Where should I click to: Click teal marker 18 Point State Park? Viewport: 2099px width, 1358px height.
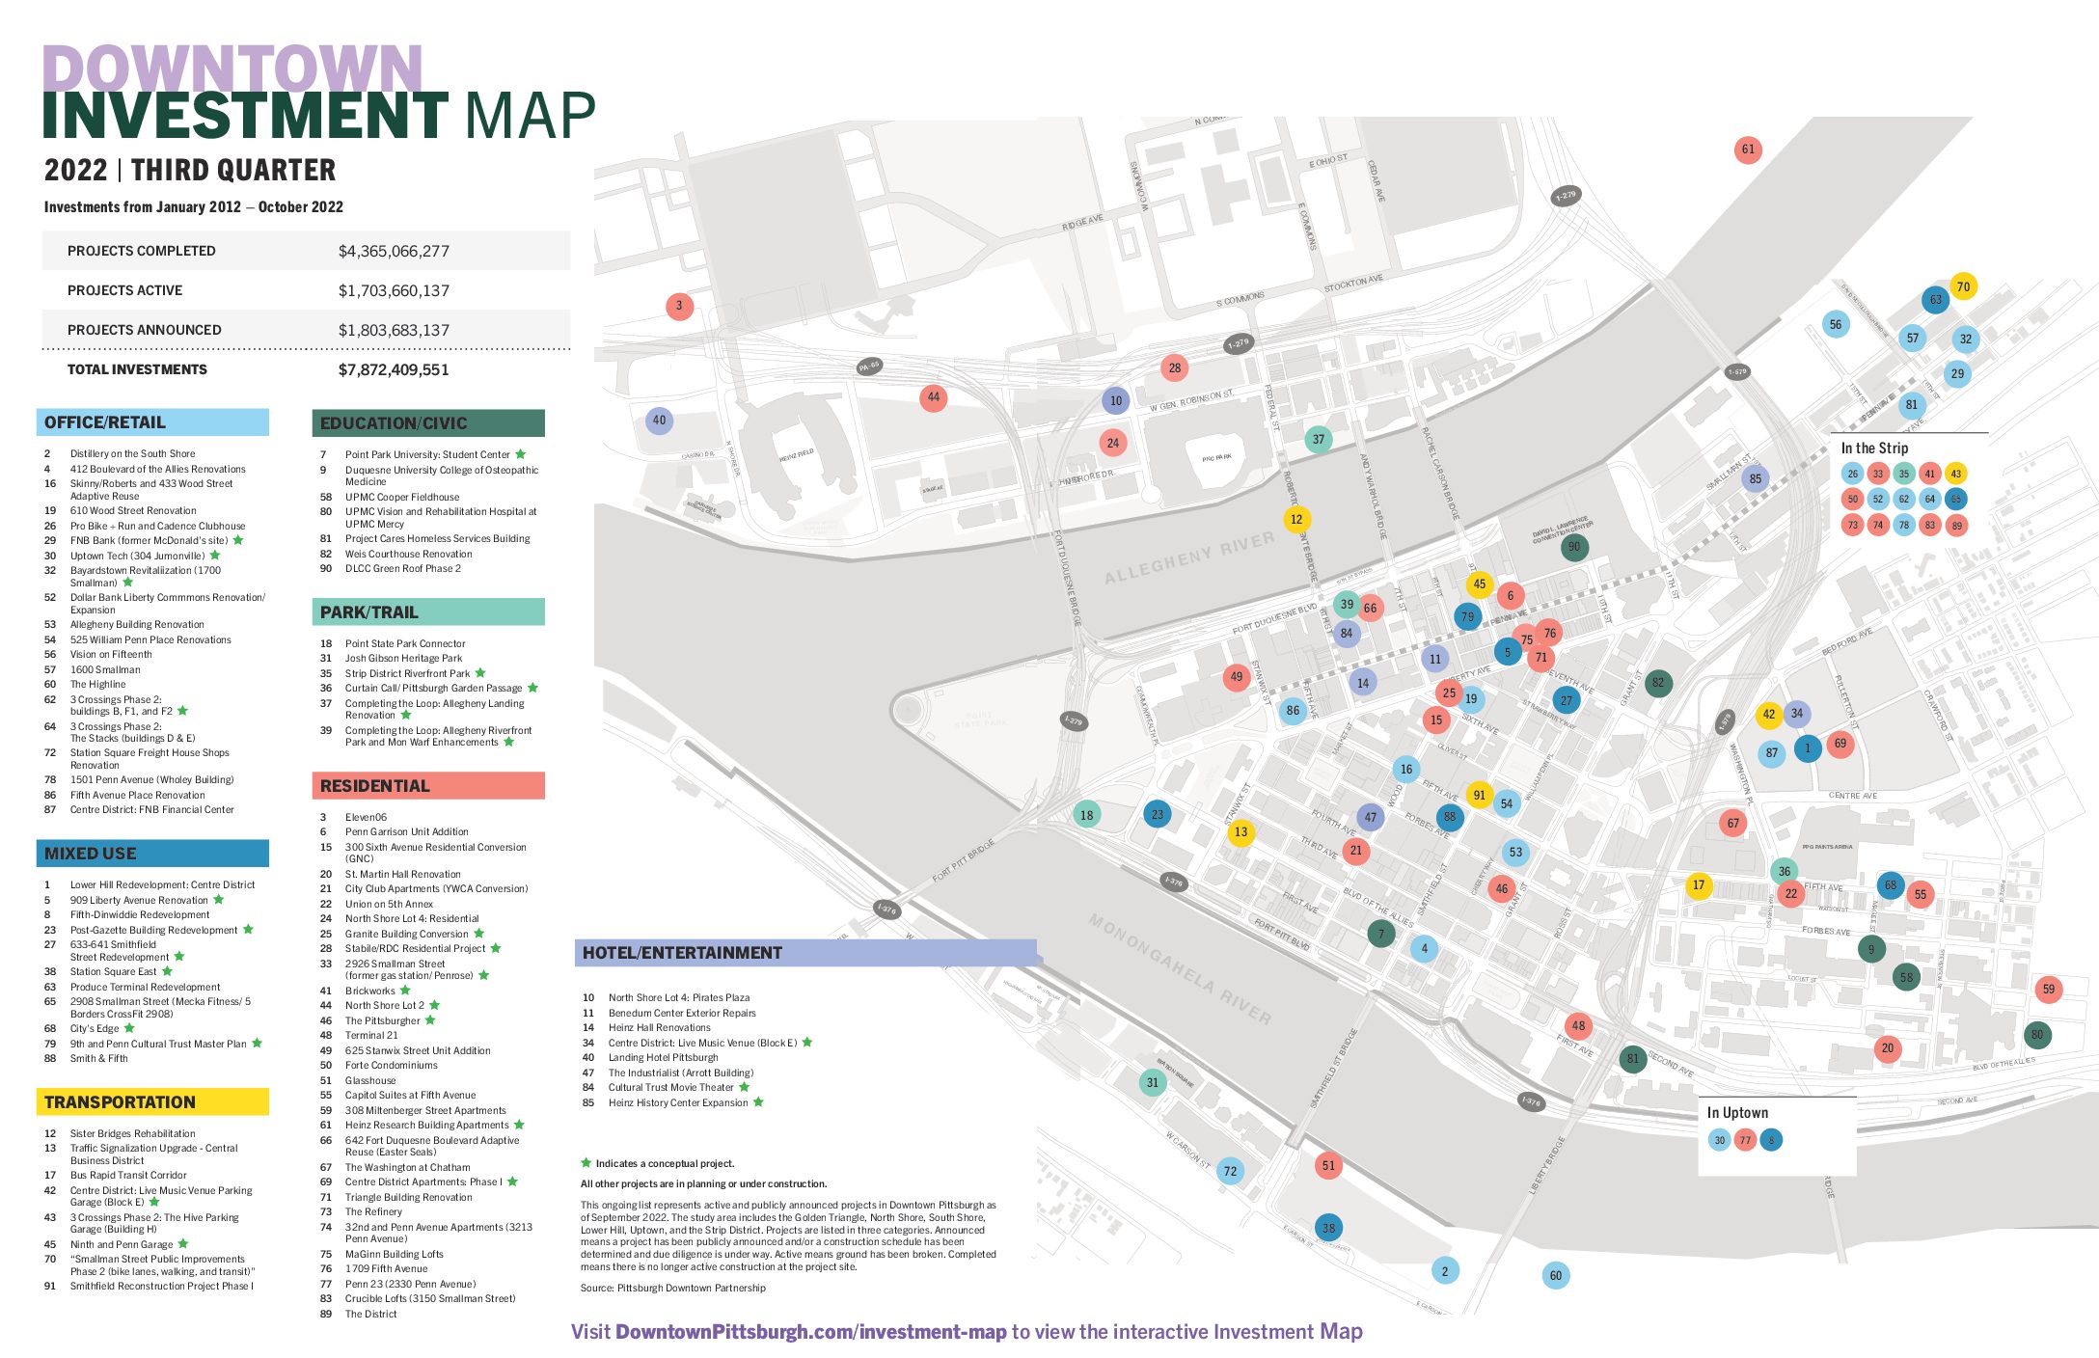1086,815
